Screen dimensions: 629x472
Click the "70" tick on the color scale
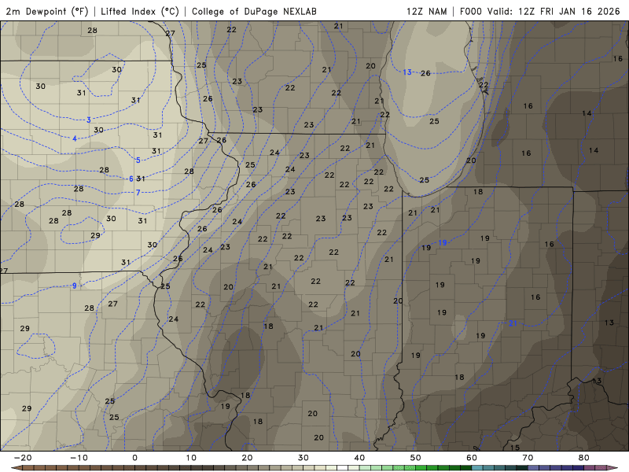(x=528, y=458)
